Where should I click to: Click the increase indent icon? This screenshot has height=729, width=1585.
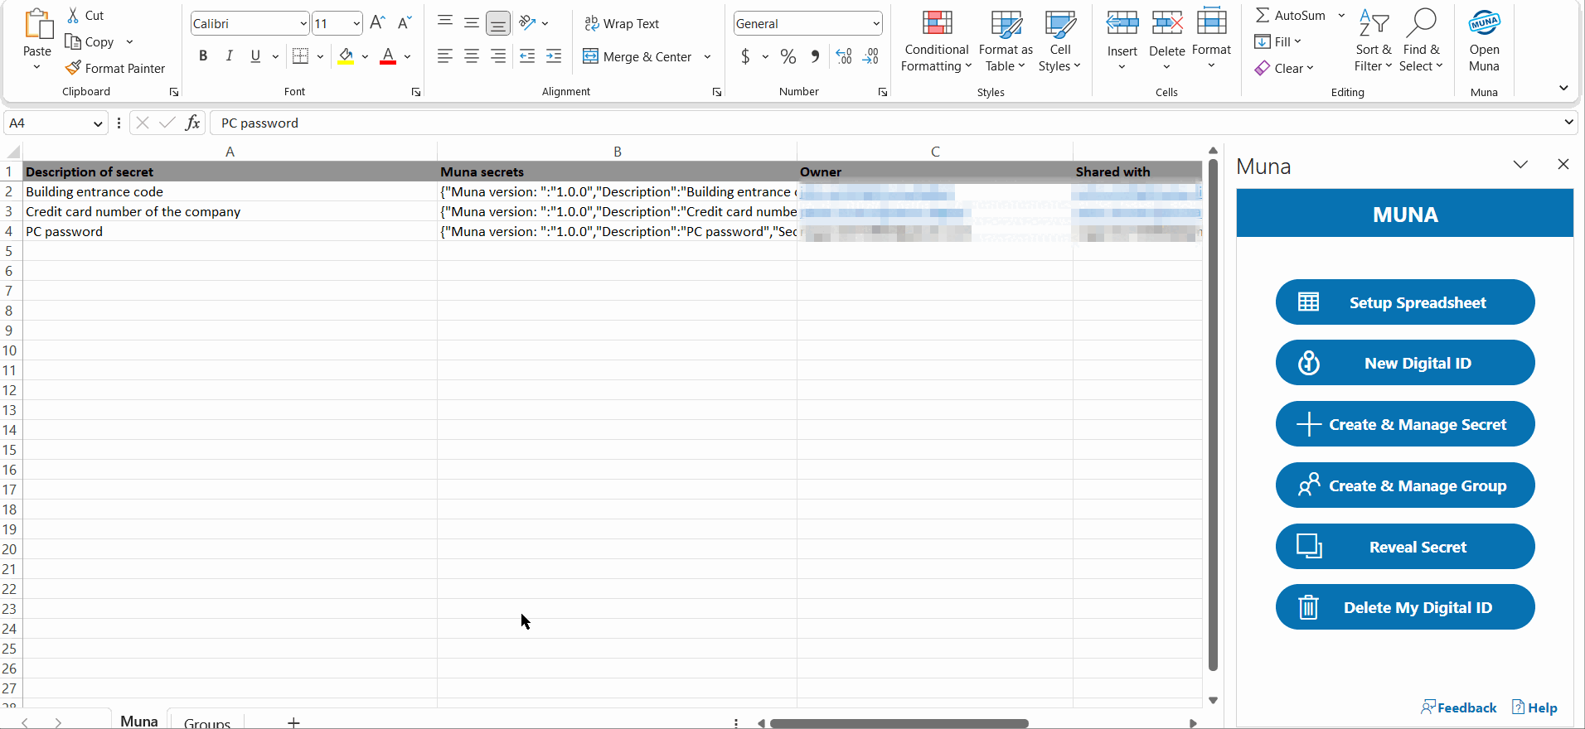[x=554, y=56]
